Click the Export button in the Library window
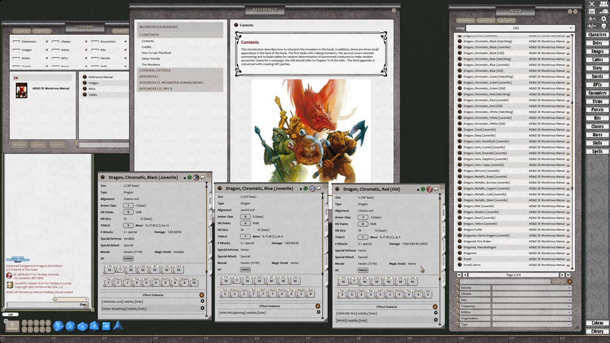 57,145
